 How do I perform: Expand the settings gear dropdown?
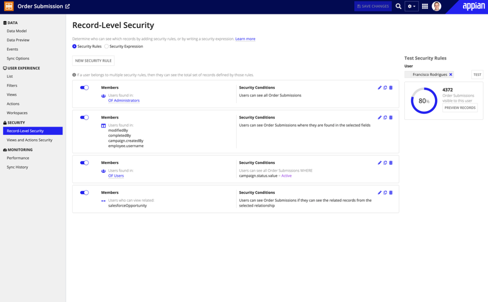click(411, 7)
